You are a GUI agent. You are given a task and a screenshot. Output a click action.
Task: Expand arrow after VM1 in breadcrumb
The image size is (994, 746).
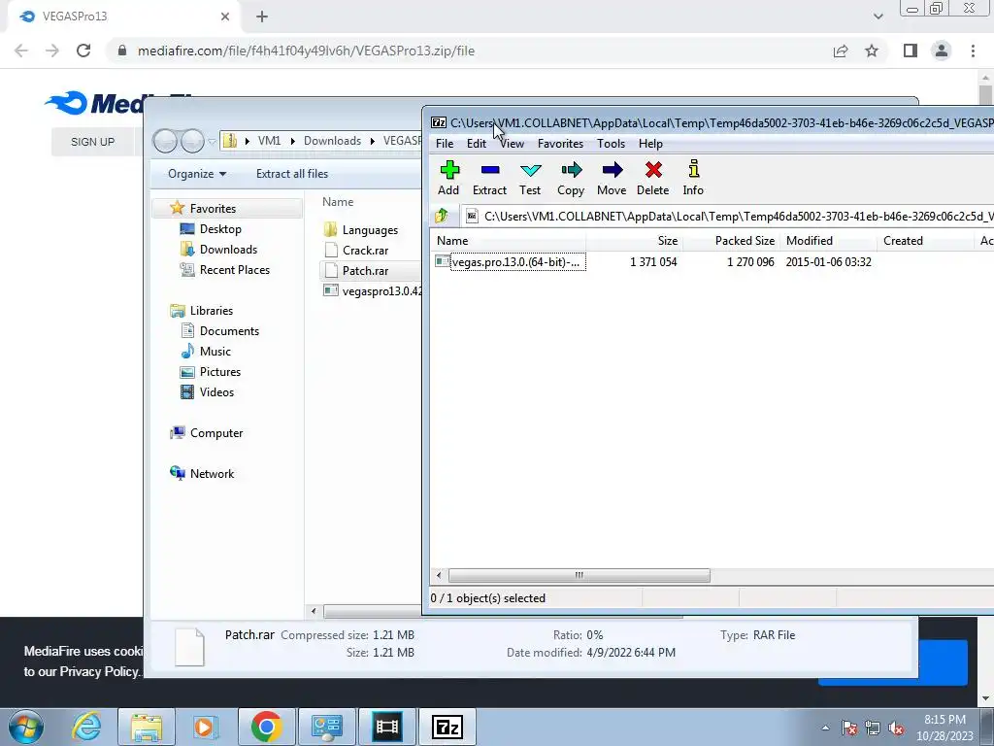(292, 141)
